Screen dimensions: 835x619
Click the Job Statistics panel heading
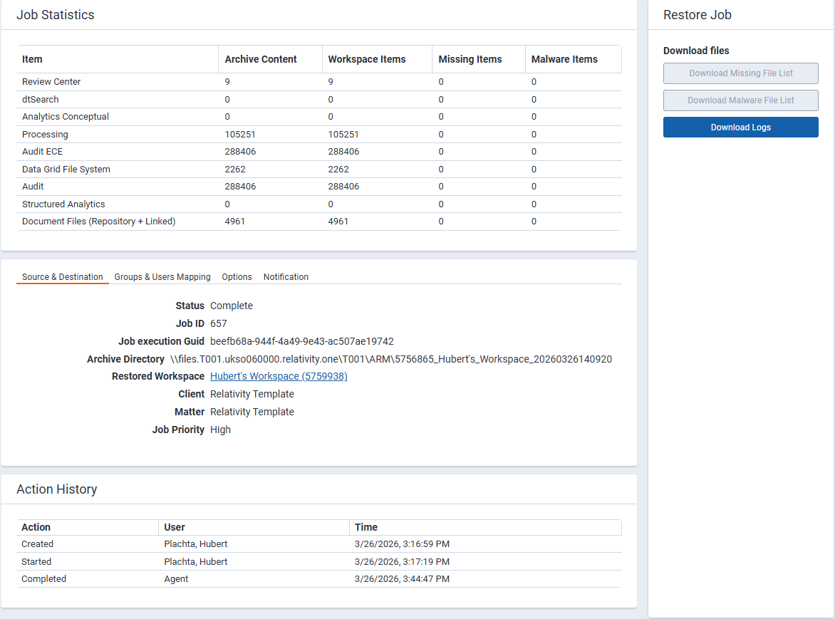56,15
